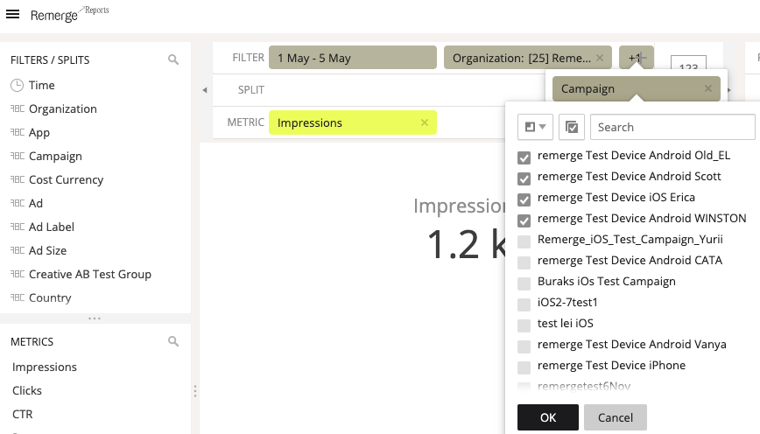This screenshot has width=760, height=434.
Task: Uncheck remerge Test Device iOS Erica
Action: [x=524, y=199]
